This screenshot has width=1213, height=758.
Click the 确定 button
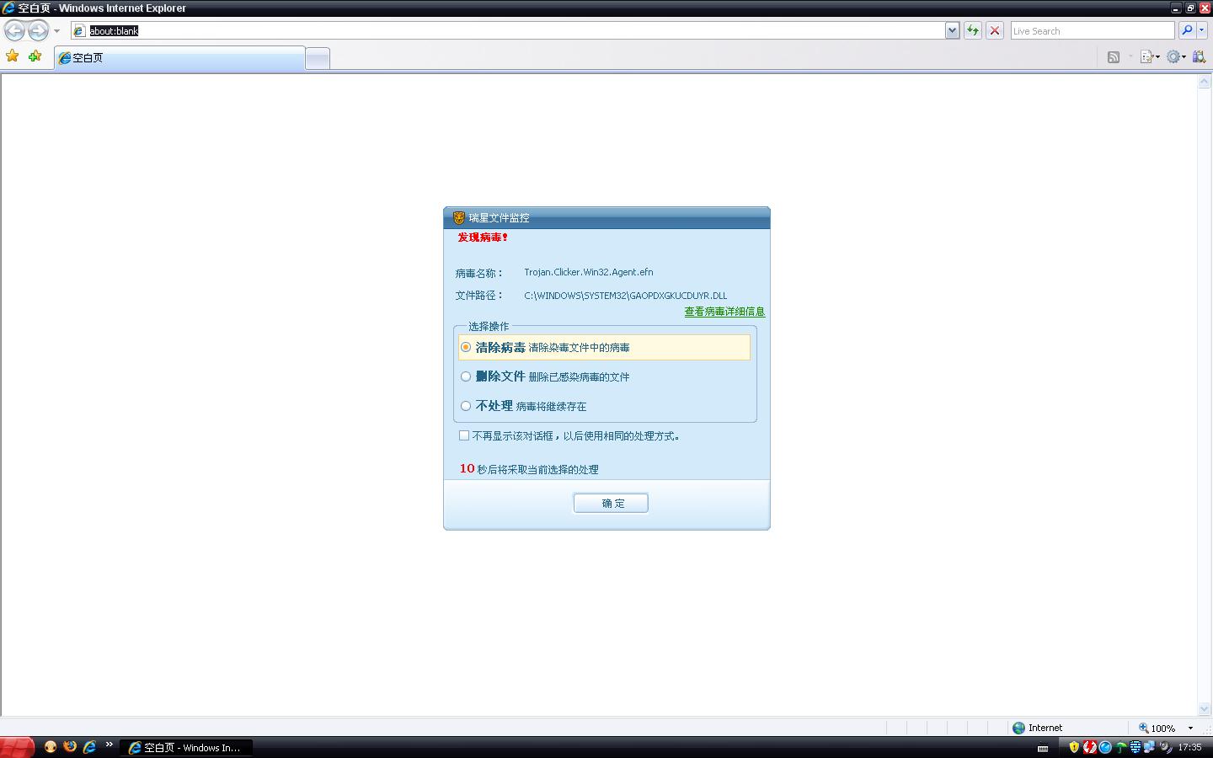pos(611,503)
